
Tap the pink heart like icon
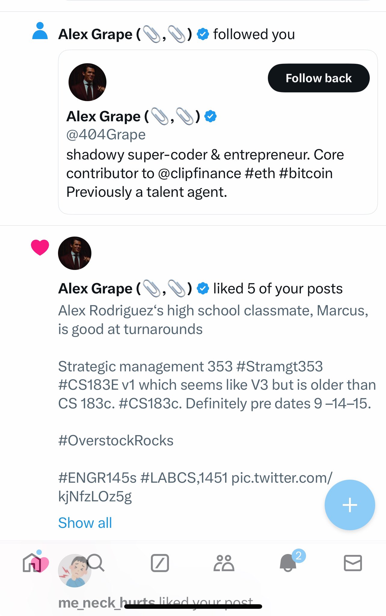(x=40, y=247)
